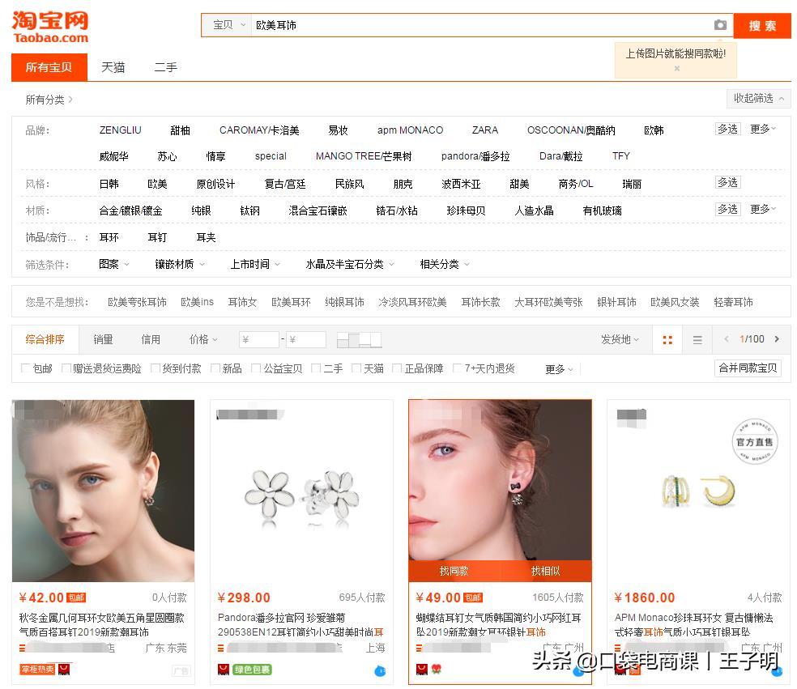Screen dimensions: 797x689
Task: Click the 包邮 badge on ¥42.00 item
Action: point(76,598)
